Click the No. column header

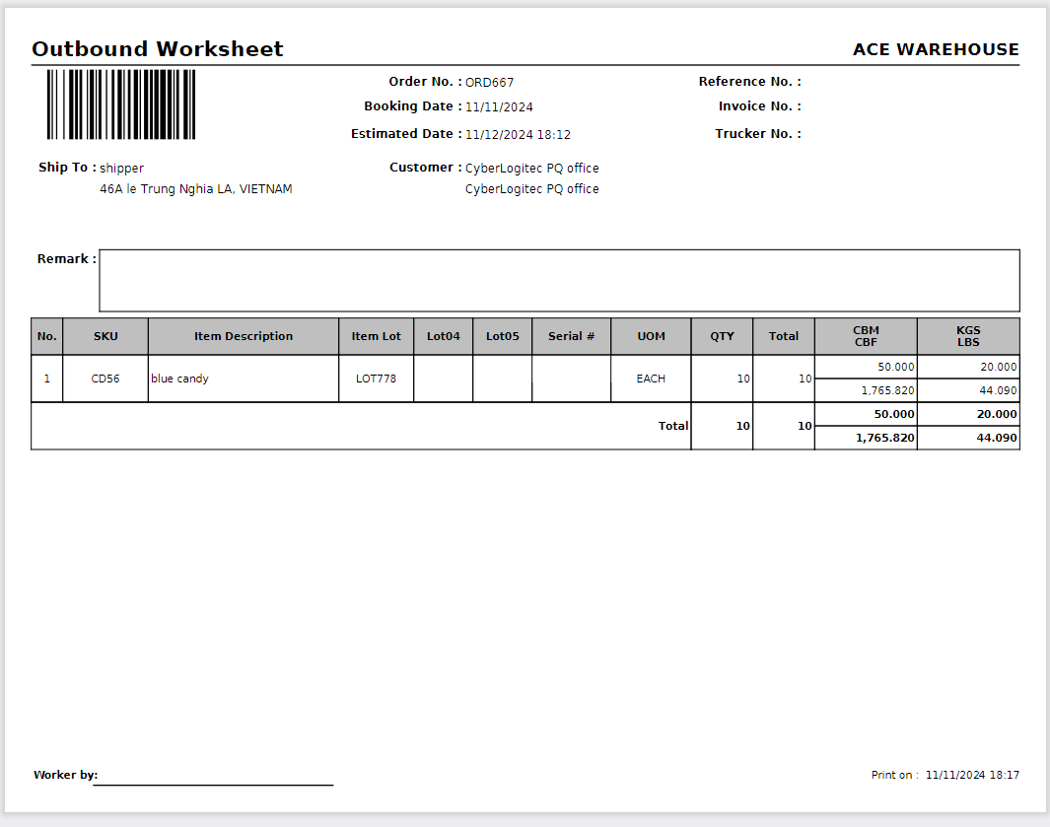(47, 336)
